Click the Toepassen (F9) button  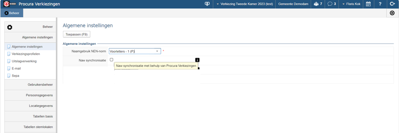(77, 34)
